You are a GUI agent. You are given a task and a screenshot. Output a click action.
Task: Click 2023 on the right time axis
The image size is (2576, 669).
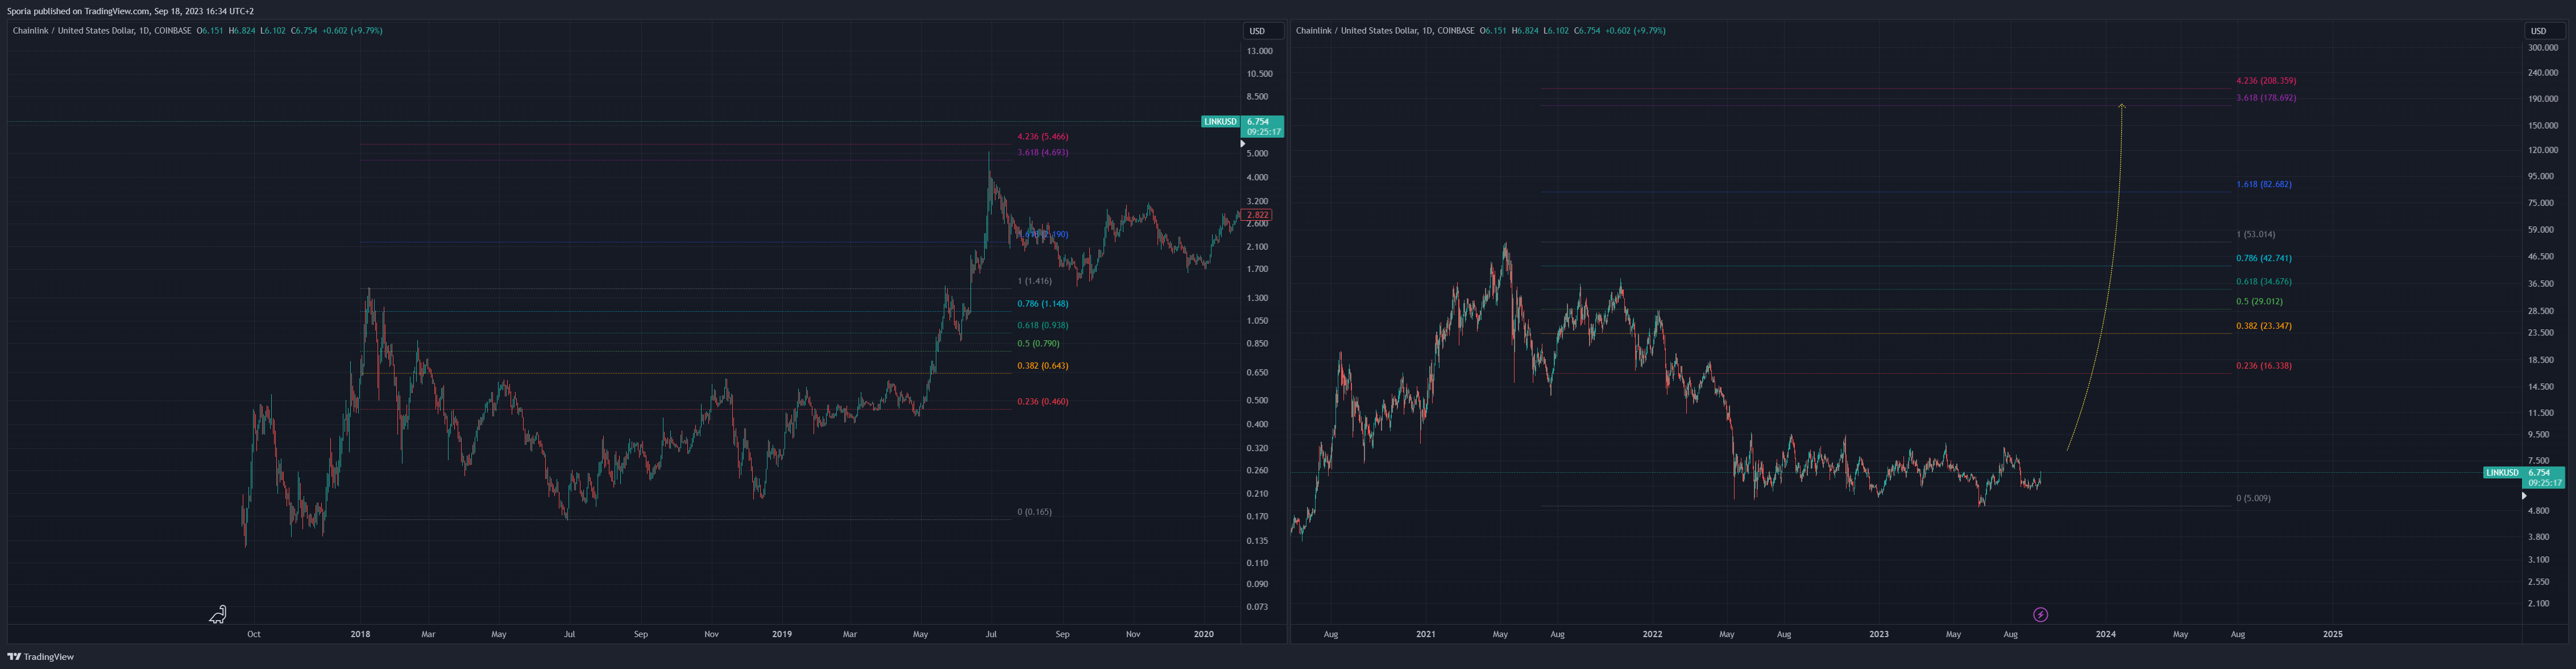point(1879,634)
